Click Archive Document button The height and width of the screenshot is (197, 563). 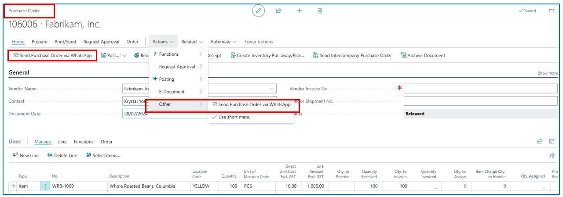point(423,56)
